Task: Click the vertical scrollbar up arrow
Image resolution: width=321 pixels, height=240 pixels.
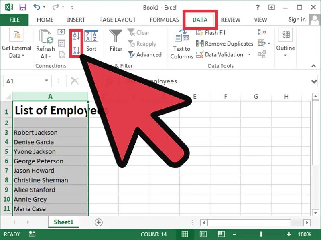Action: 315,96
